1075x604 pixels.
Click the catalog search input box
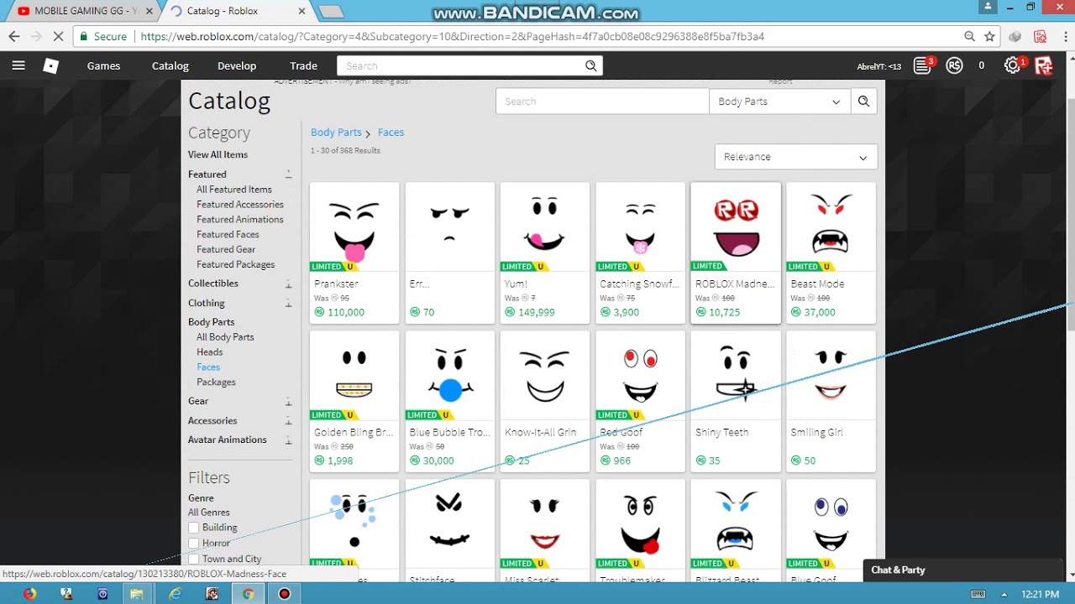coord(602,102)
